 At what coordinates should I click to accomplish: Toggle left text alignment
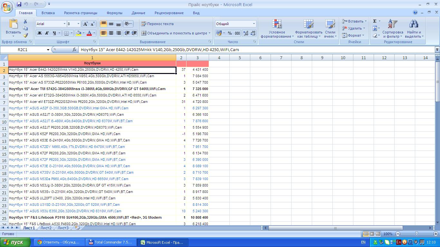coord(104,33)
